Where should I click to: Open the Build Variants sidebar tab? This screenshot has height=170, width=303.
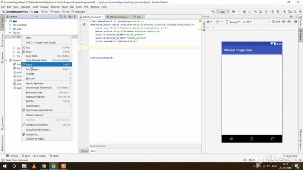[2, 143]
